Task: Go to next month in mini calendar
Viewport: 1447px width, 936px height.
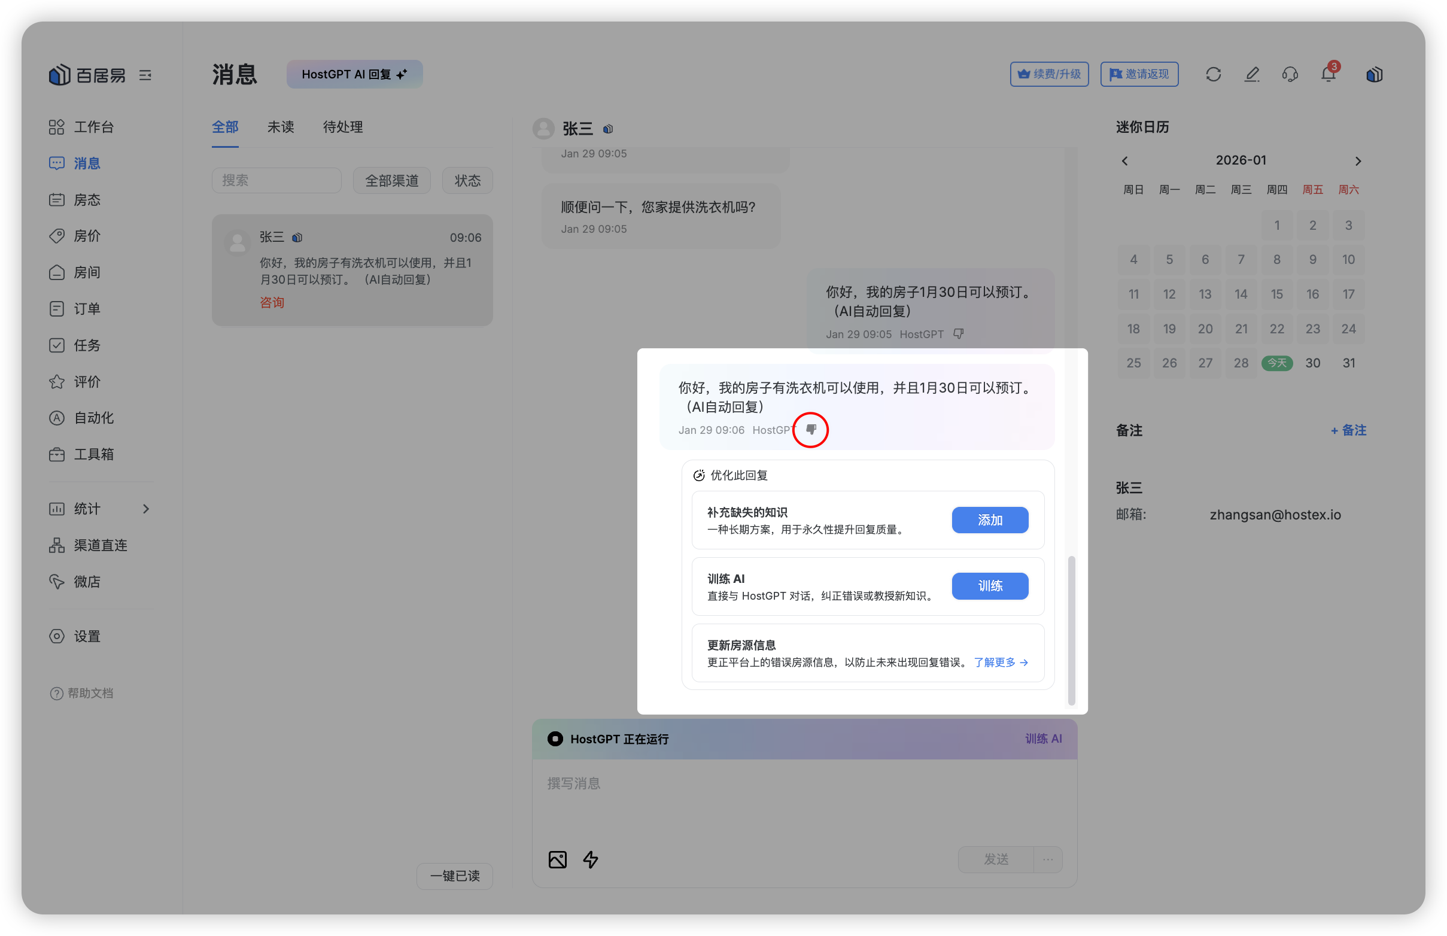Action: point(1358,161)
